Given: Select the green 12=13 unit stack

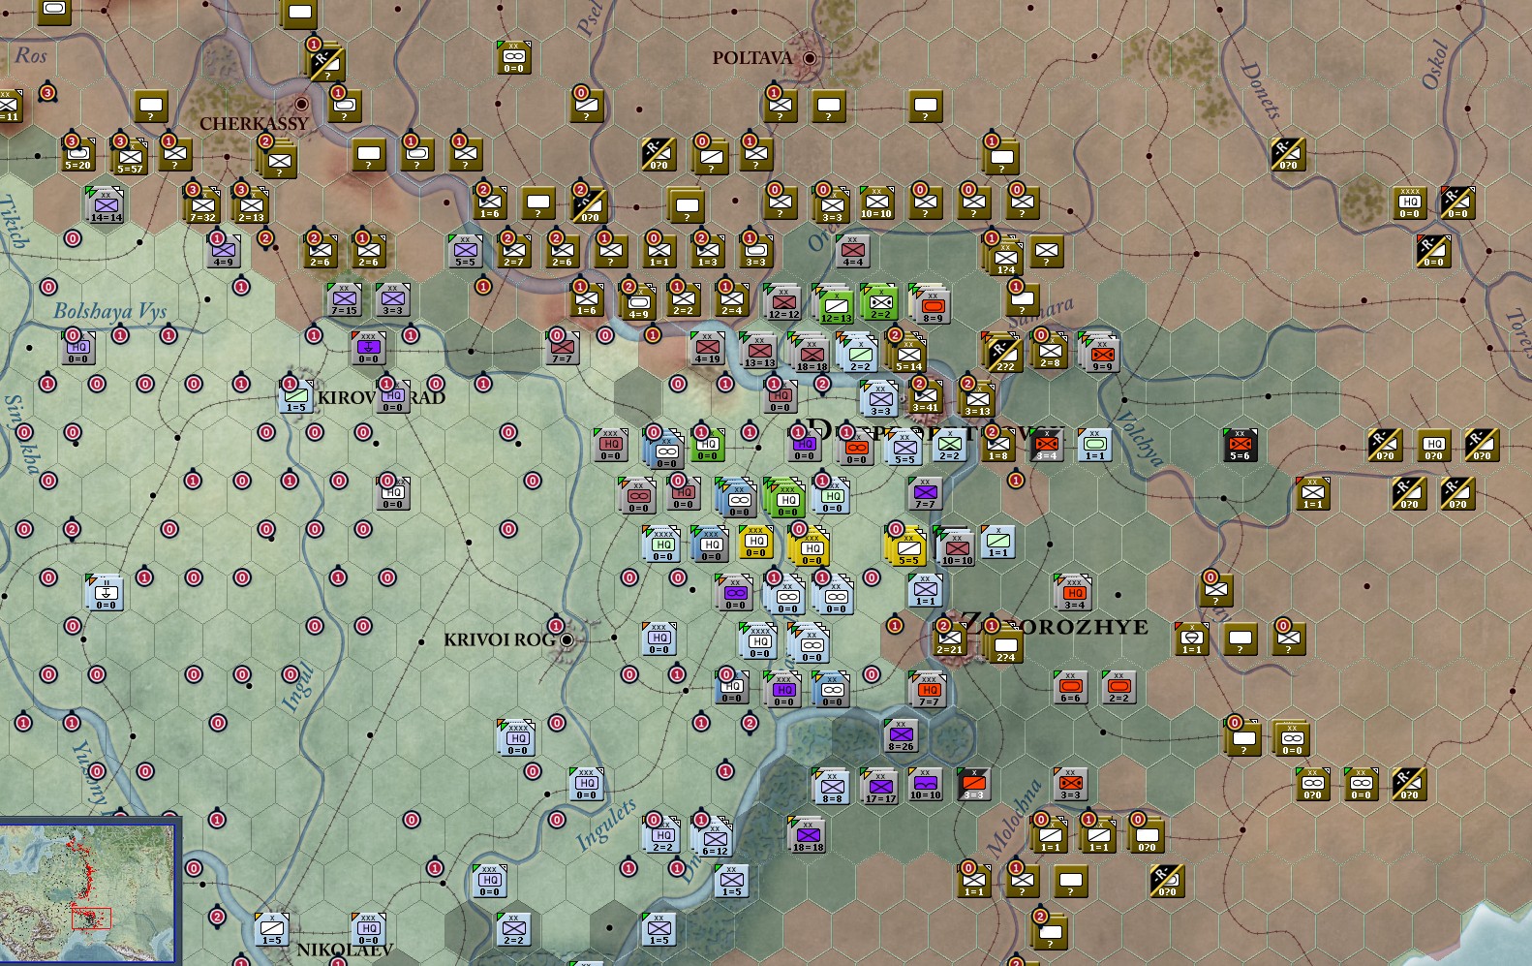Looking at the screenshot, I should (834, 304).
